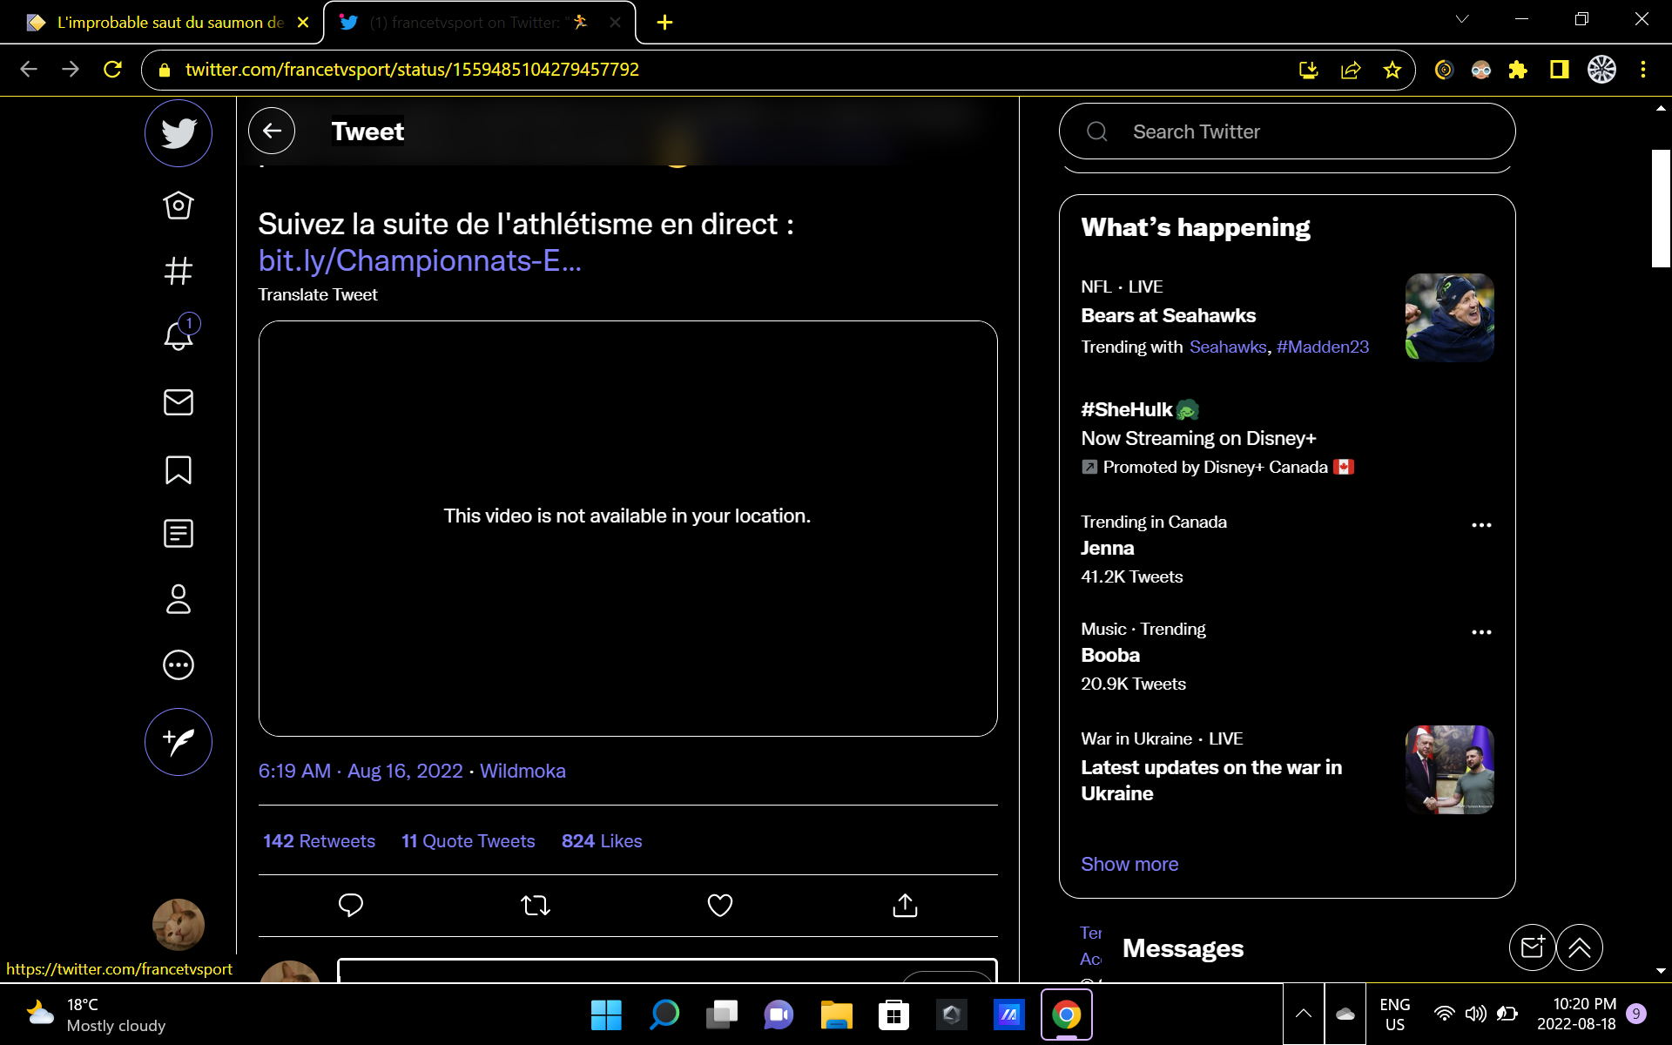Share tweet with the upload arrow icon
The image size is (1672, 1045).
(905, 906)
